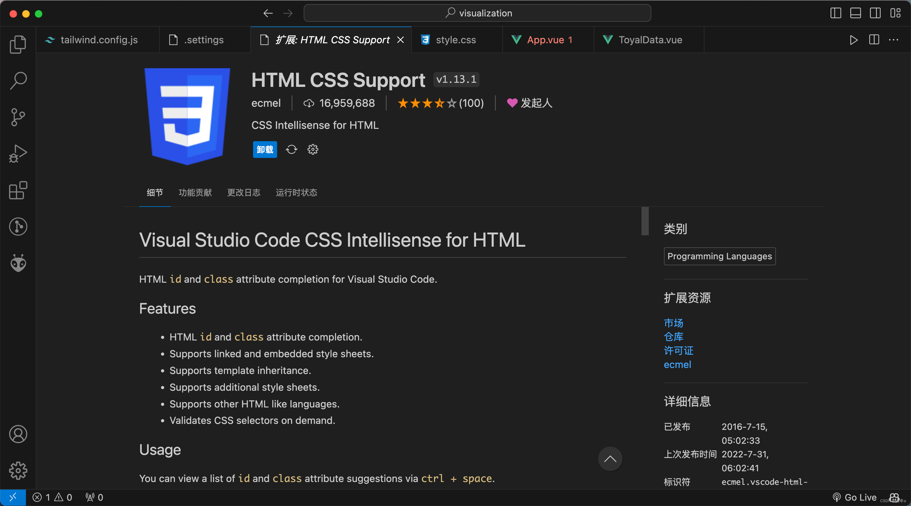Viewport: 911px width, 506px height.
Task: Toggle the secondary side bar
Action: [875, 13]
